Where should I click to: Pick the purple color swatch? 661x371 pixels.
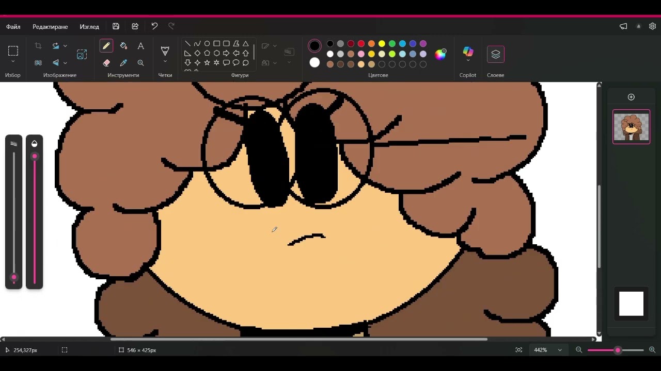pyautogui.click(x=423, y=44)
